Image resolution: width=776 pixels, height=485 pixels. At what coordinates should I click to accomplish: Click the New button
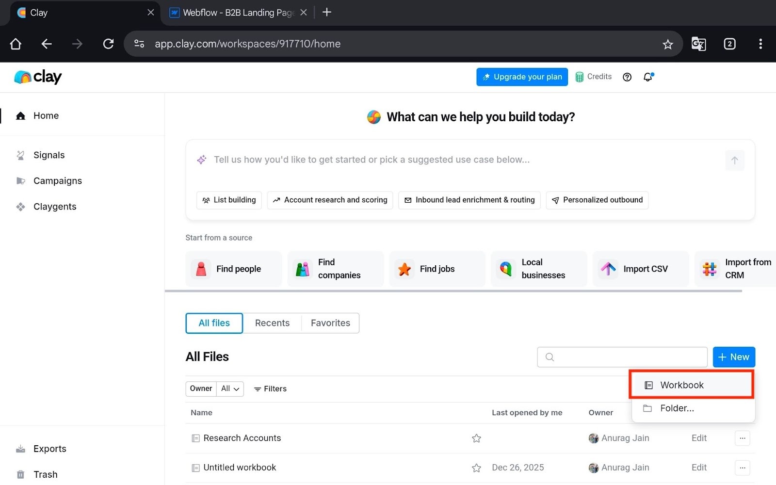734,357
